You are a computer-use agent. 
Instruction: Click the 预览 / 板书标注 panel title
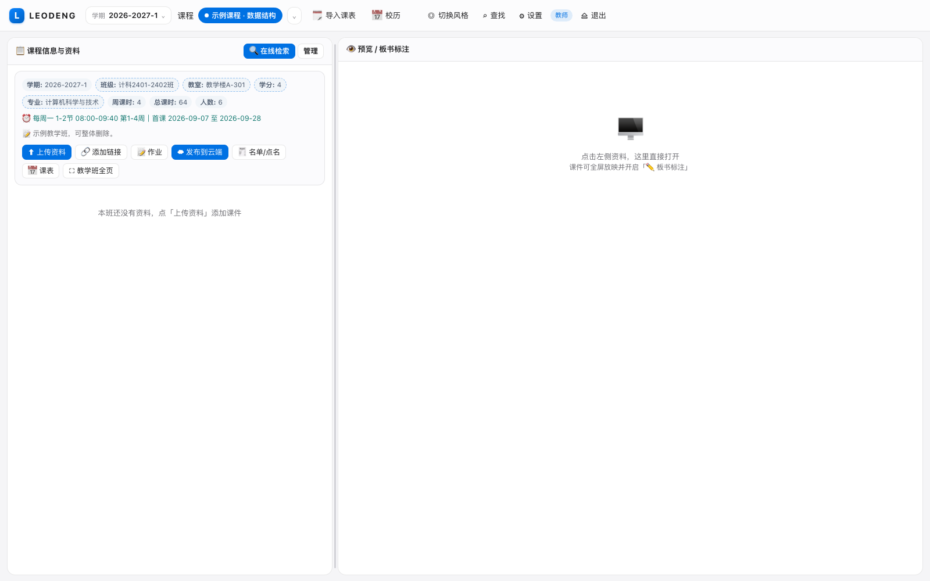click(x=384, y=49)
